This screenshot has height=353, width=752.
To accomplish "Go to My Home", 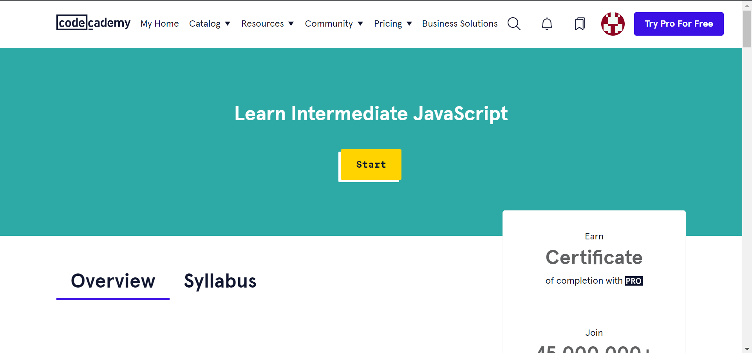I will [160, 24].
